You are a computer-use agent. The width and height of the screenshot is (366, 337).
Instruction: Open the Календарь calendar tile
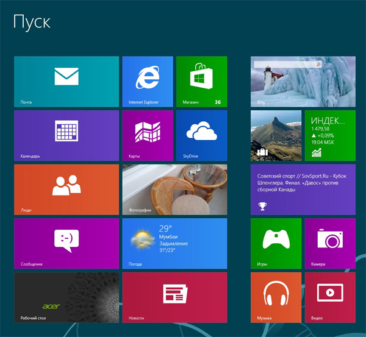(66, 135)
